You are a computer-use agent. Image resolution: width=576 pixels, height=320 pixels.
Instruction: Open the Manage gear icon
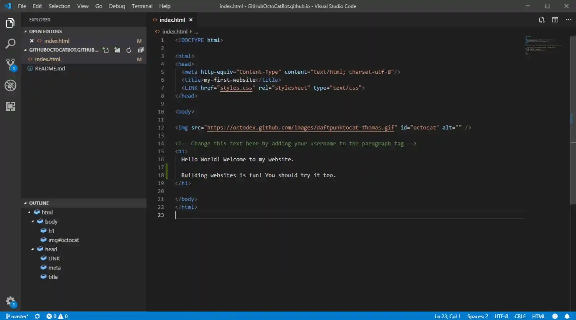tap(10, 301)
